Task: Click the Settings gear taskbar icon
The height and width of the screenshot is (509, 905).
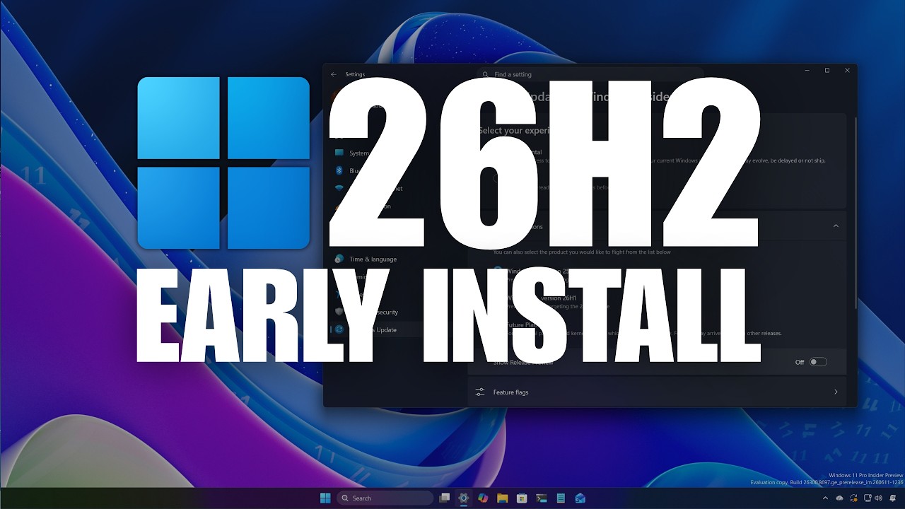Action: pyautogui.click(x=464, y=498)
